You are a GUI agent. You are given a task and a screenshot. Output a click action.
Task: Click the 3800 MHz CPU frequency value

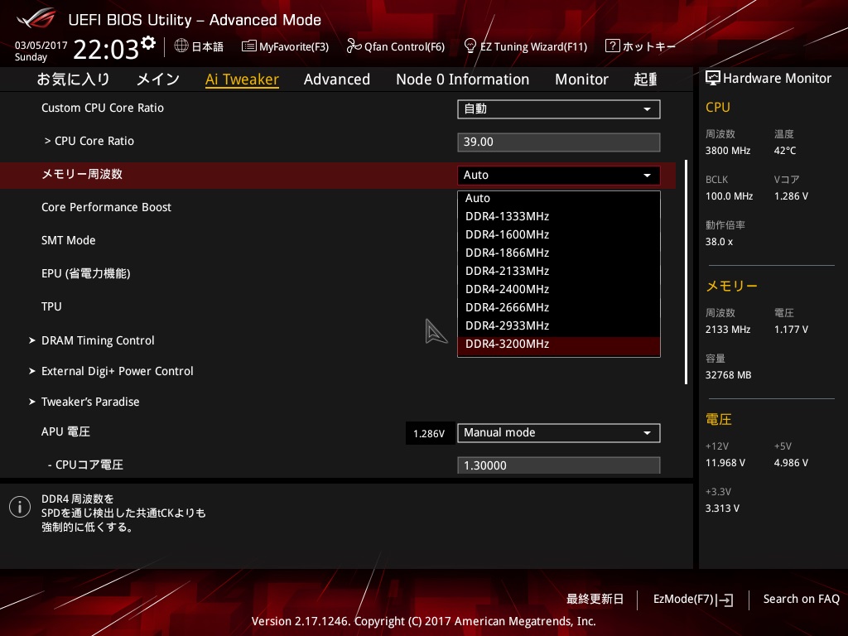click(728, 151)
